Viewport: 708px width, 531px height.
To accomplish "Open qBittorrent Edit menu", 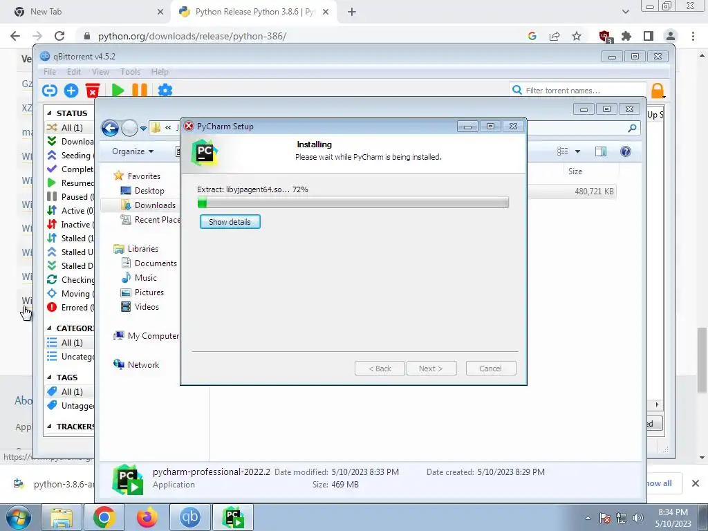I will pos(73,72).
